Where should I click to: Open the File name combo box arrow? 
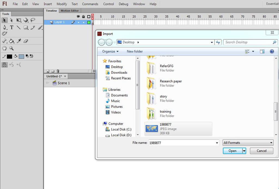tap(217, 143)
